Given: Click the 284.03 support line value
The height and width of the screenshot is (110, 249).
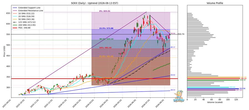Looking at the screenshot, I should pyautogui.click(x=173, y=90).
